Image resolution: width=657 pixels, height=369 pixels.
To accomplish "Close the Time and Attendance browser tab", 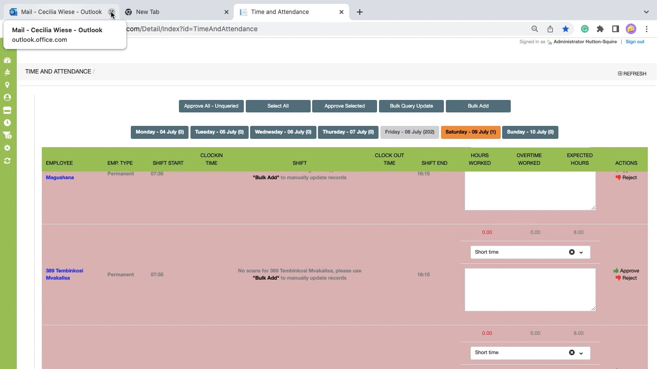I will [x=342, y=12].
